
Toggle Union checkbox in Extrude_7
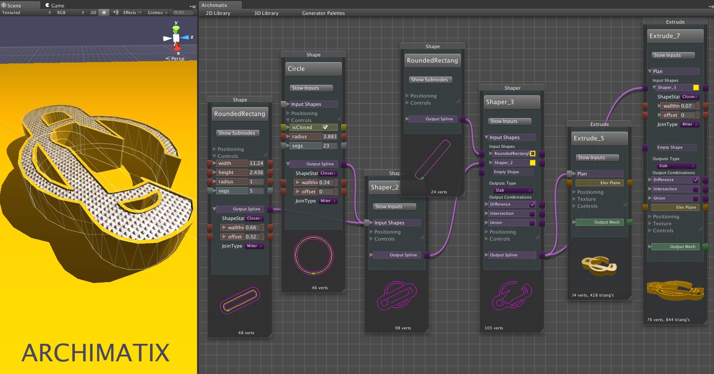point(696,198)
